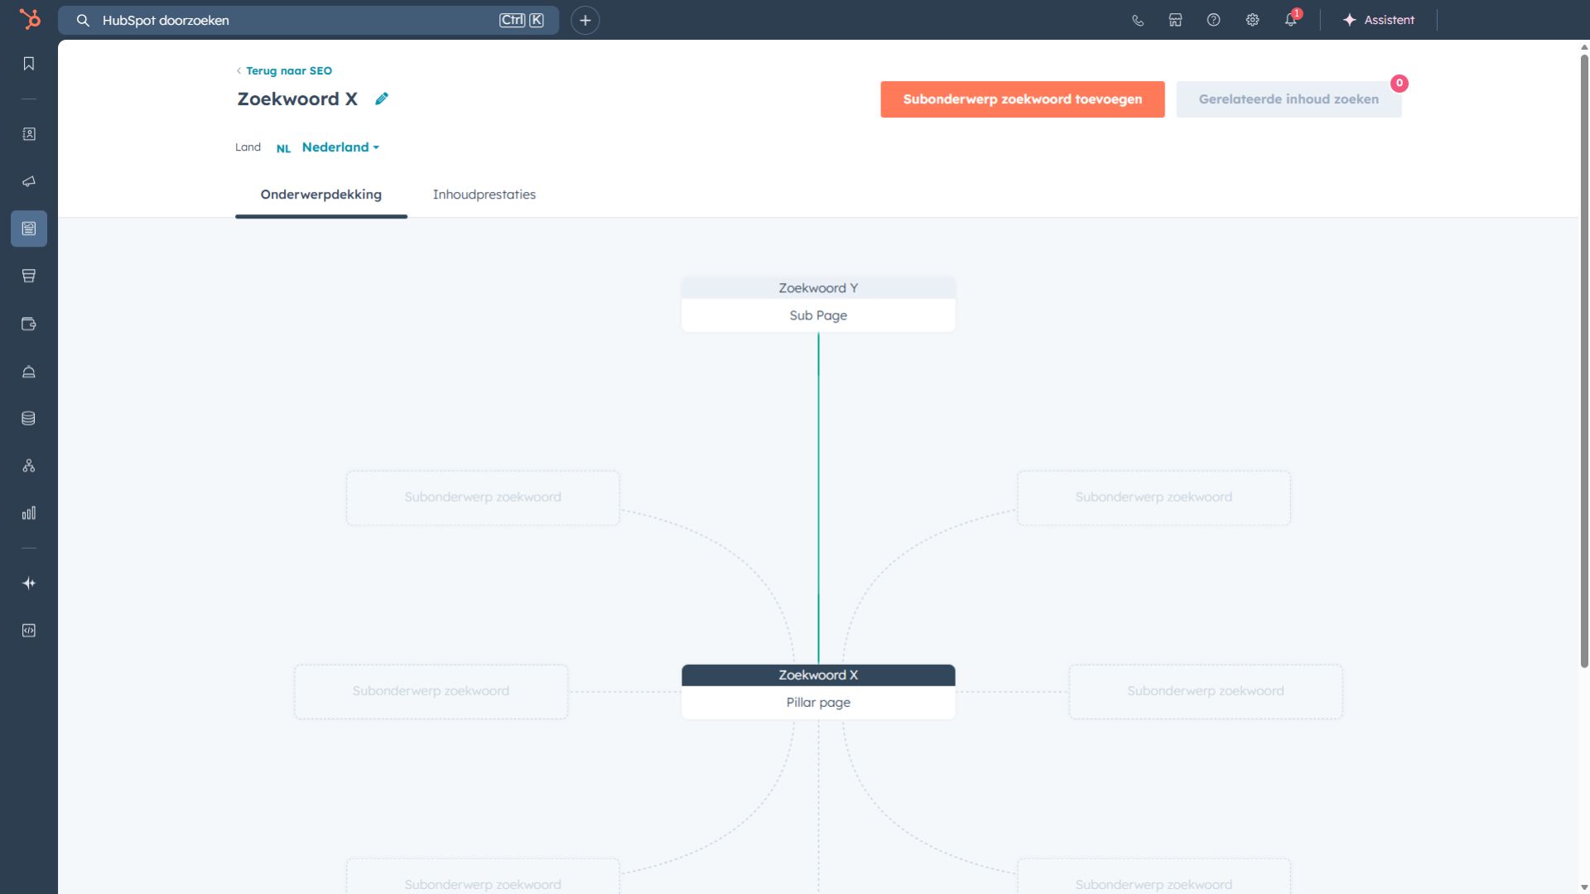Edit topic name with pencil icon
This screenshot has width=1590, height=894.
(x=382, y=99)
